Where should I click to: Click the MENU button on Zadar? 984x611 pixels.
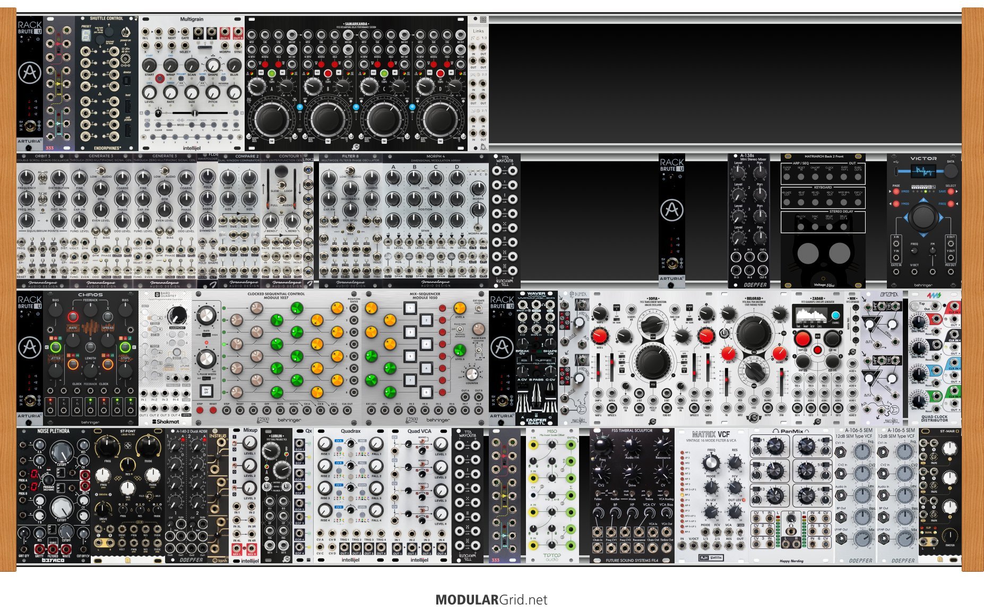coord(818,350)
